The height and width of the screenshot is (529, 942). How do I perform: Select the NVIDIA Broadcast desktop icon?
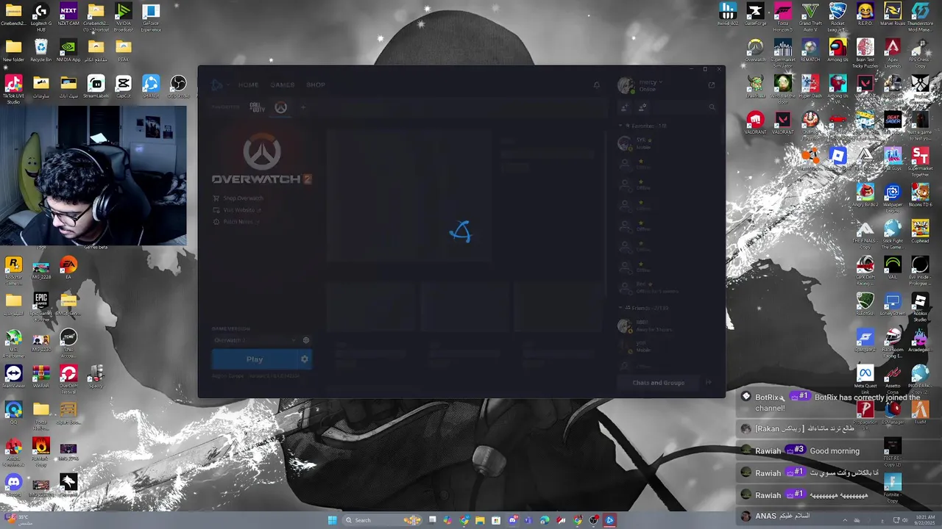pyautogui.click(x=124, y=18)
